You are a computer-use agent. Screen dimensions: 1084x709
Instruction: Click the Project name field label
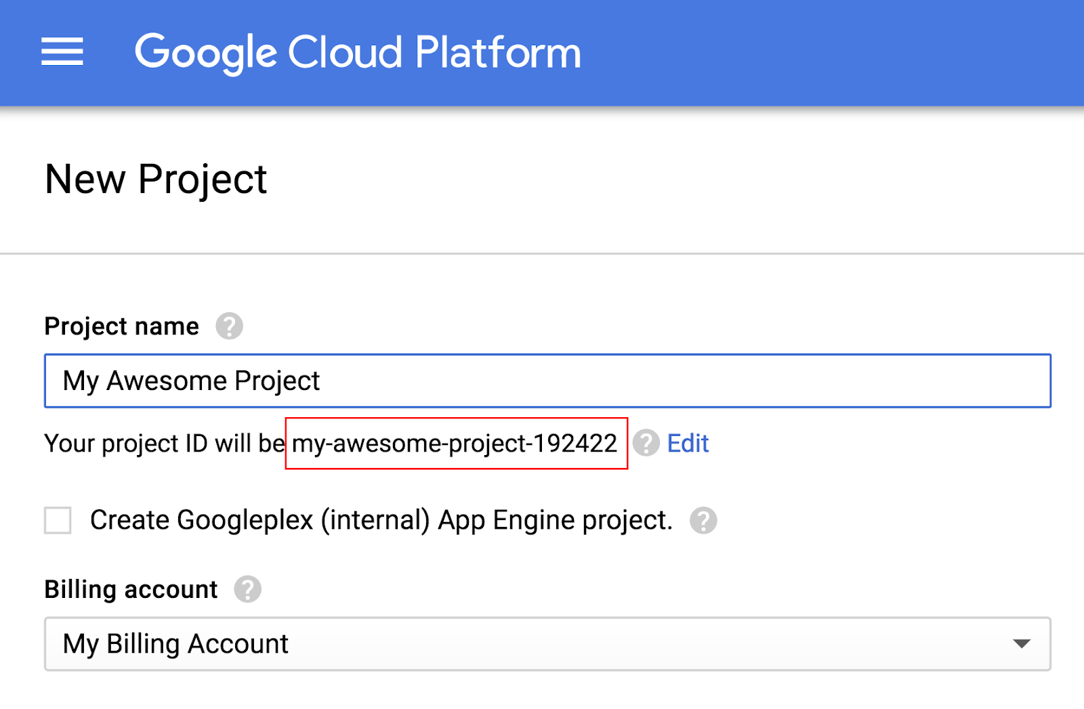click(x=122, y=326)
